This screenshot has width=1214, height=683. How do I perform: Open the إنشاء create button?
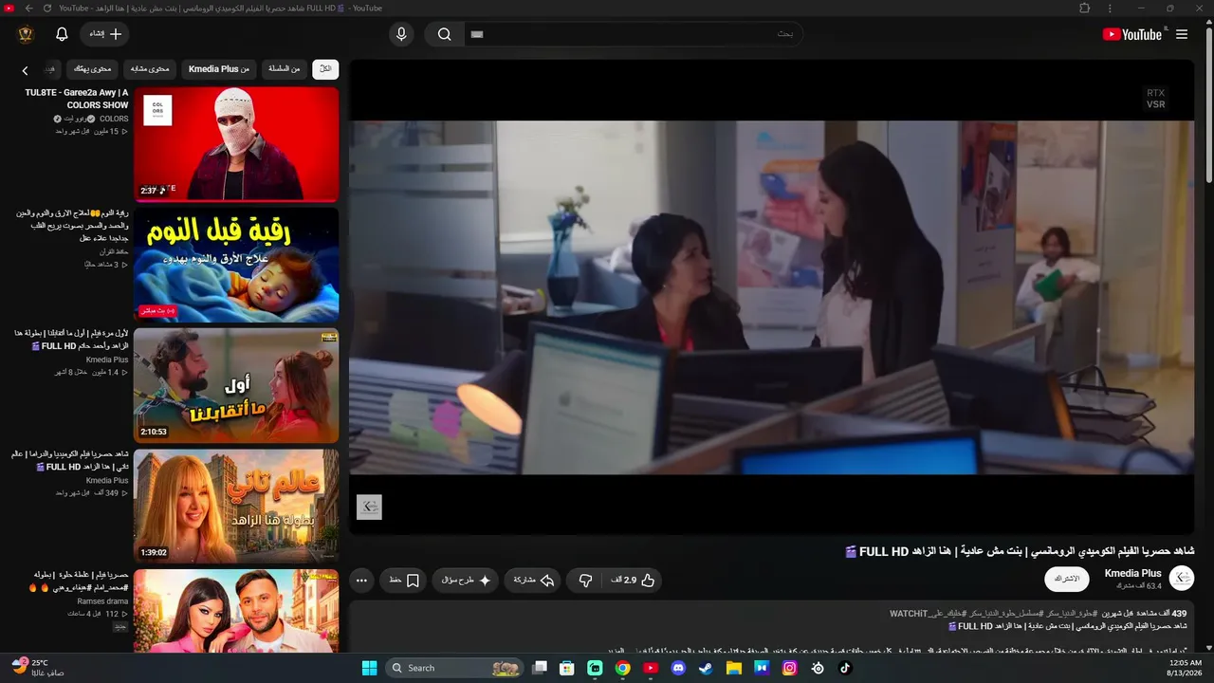pos(103,34)
